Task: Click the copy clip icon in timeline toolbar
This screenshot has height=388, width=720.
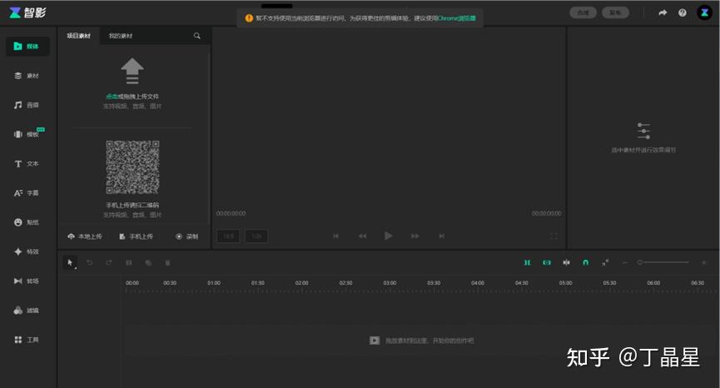Action: 148,262
